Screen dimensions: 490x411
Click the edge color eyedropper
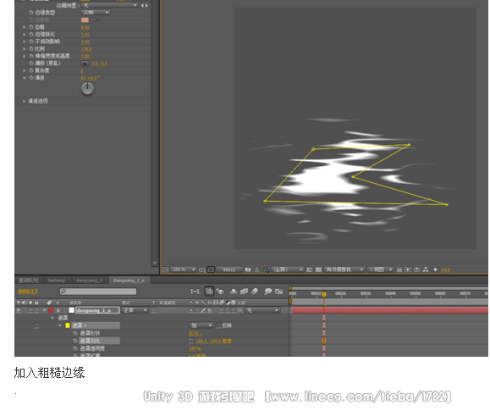click(x=96, y=19)
